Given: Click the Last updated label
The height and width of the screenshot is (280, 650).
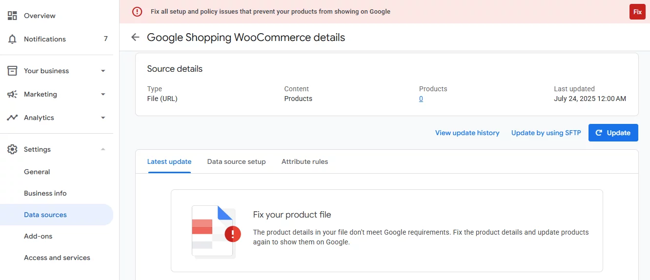Looking at the screenshot, I should pyautogui.click(x=574, y=89).
